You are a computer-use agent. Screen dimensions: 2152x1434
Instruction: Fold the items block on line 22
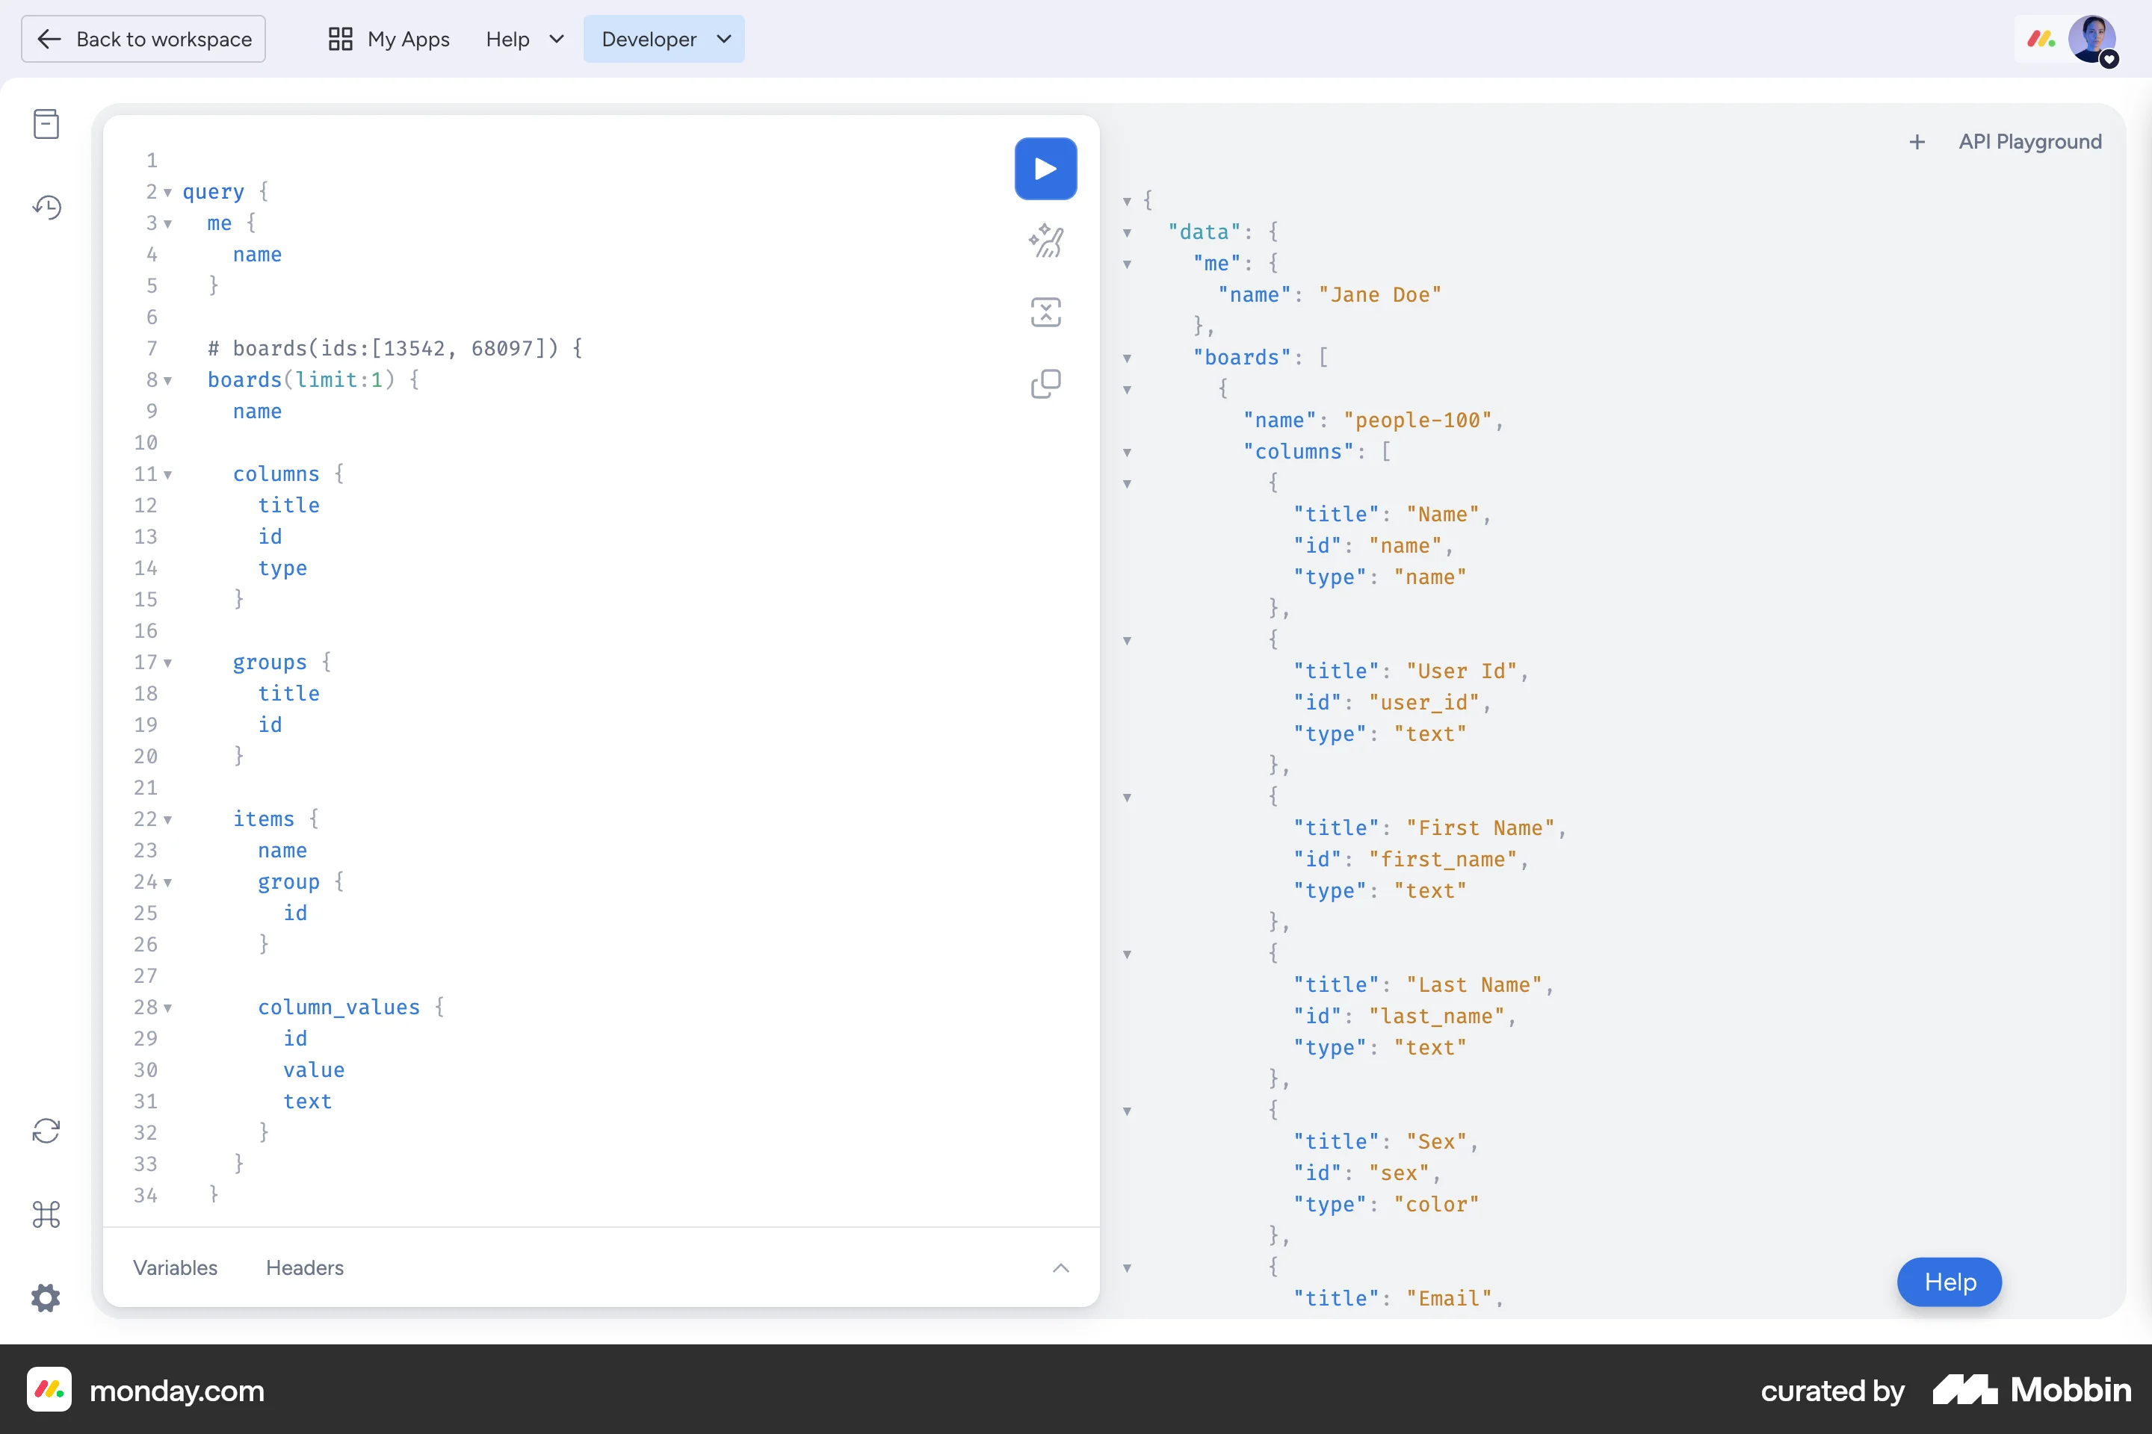tap(167, 819)
